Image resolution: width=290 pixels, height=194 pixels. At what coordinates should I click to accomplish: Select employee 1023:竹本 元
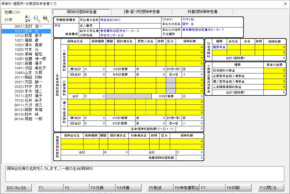click(x=26, y=50)
